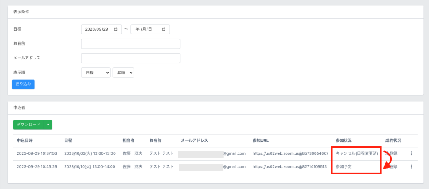Focus the メールアドレス text field
429x189 pixels.
pos(130,58)
